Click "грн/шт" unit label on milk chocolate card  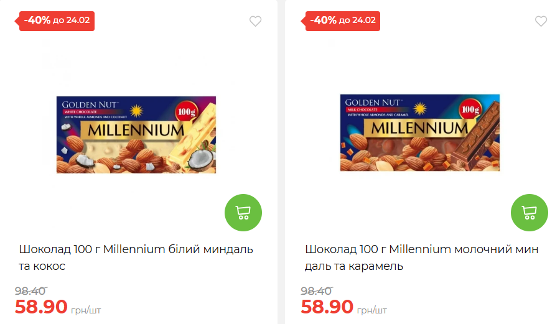pos(371,310)
